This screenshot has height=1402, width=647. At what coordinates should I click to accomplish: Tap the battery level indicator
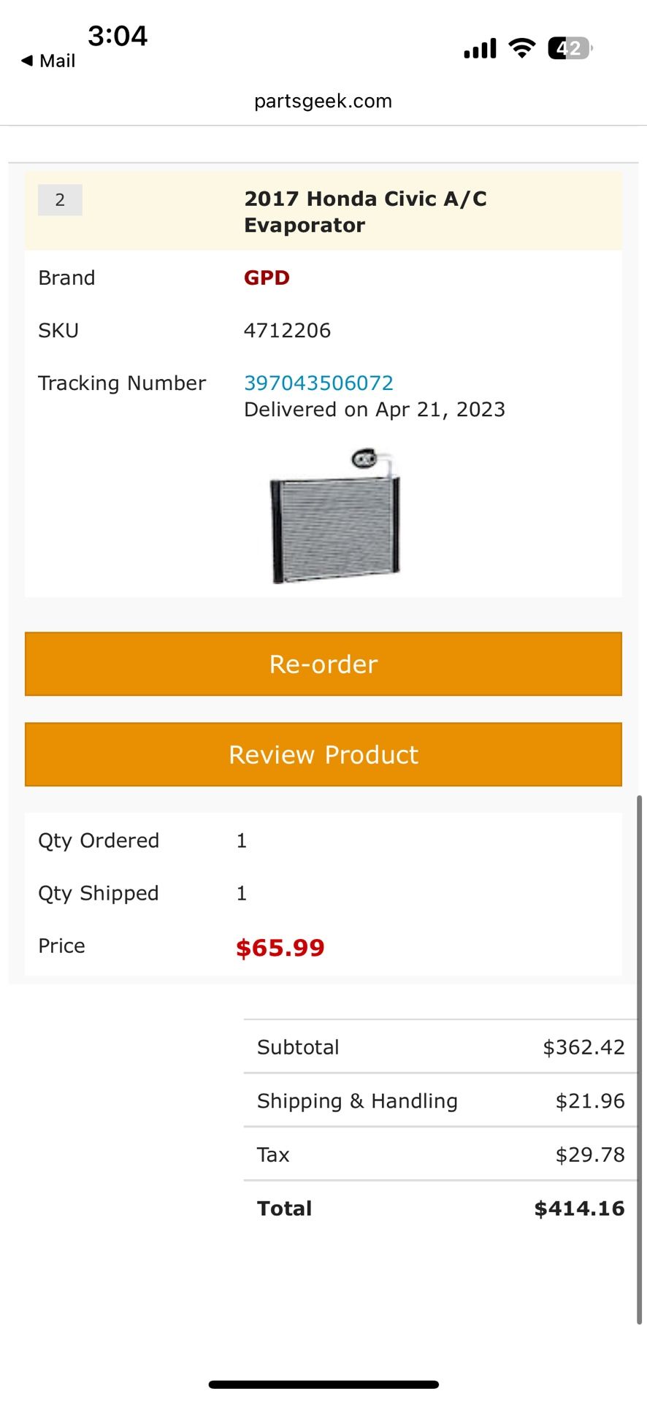(x=569, y=48)
